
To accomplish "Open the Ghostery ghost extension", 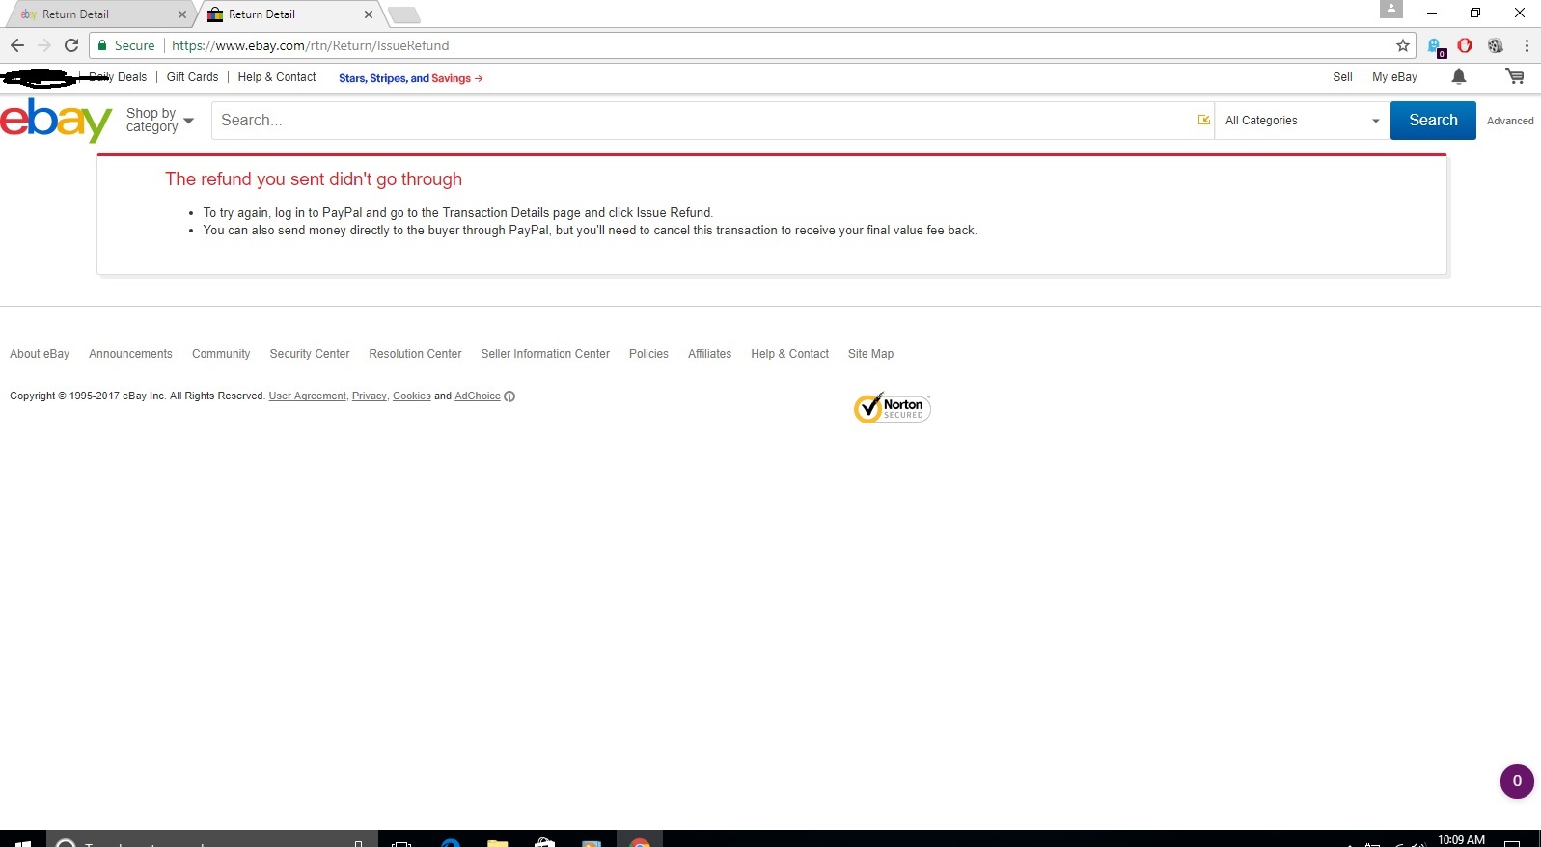I will click(x=1436, y=46).
